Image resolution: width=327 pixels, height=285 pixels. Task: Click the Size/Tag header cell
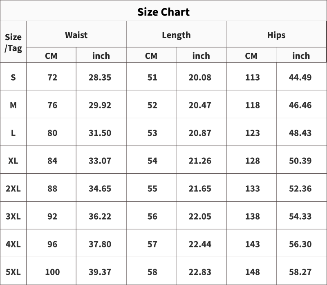(x=13, y=43)
